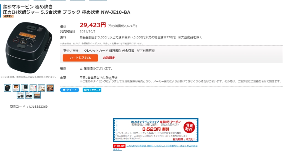Share via the ツイート button
The height and width of the screenshot is (155, 283).
tap(69, 90)
